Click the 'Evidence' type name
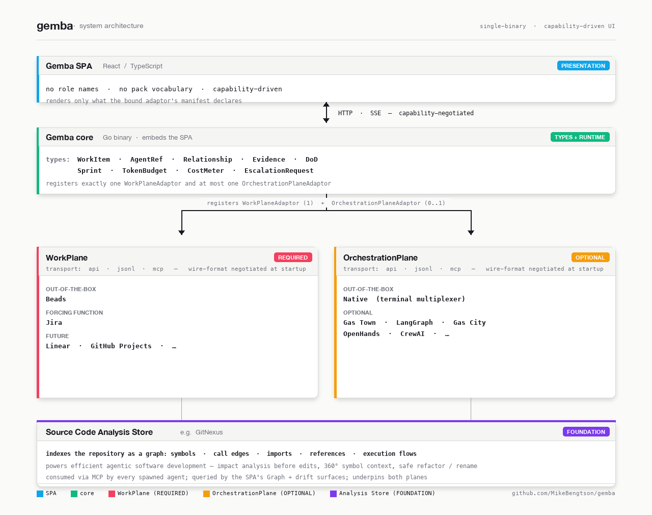 pos(269,159)
